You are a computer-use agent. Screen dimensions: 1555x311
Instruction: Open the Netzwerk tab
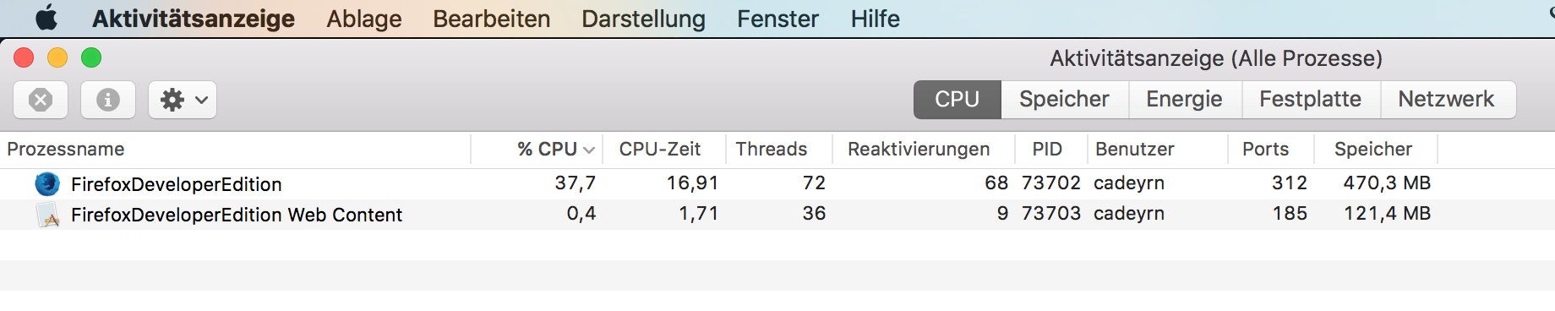coord(1446,99)
